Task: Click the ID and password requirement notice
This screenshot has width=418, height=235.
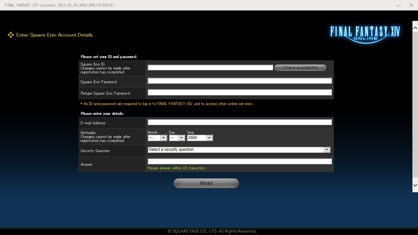Action: coord(167,104)
